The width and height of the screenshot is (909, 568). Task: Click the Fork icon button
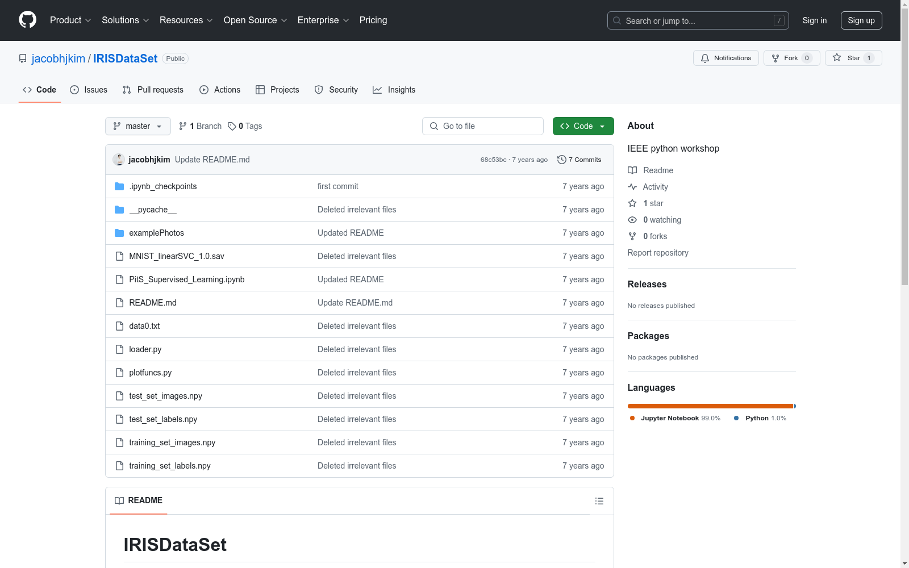click(775, 58)
